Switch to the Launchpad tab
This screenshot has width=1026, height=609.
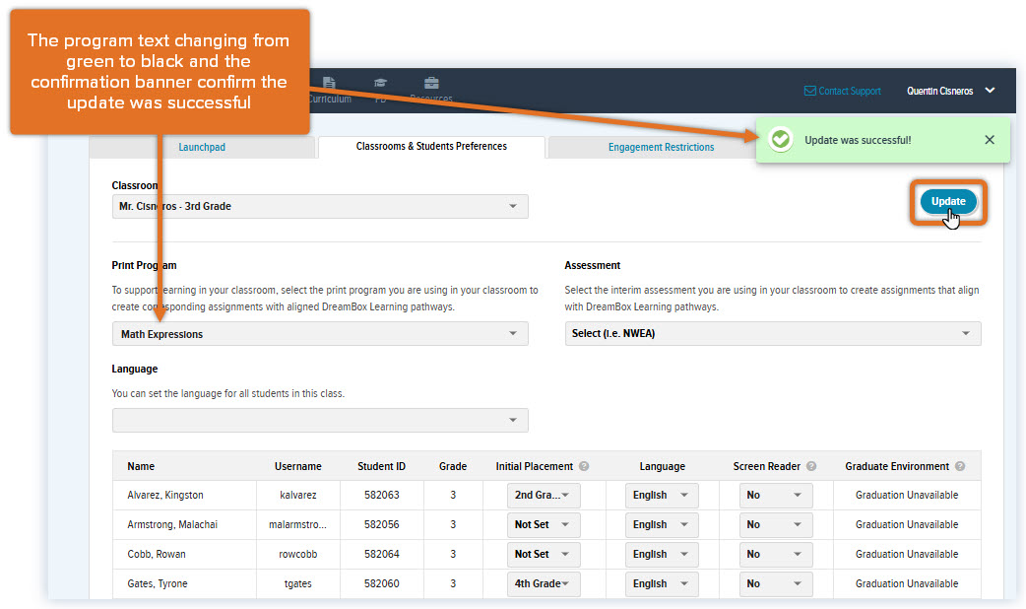pos(202,148)
